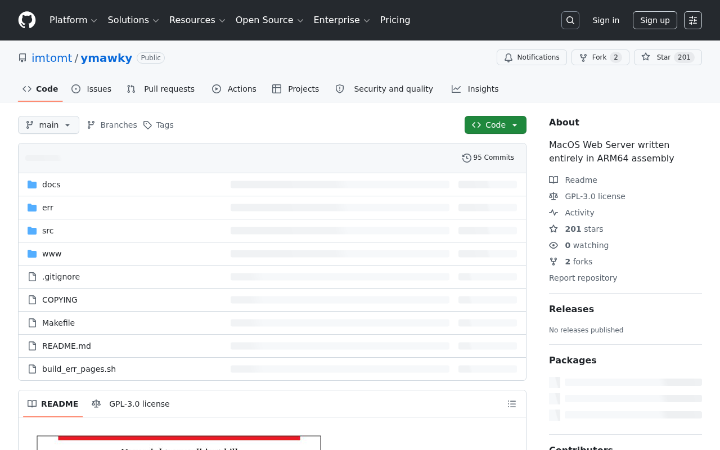Viewport: 720px width, 450px height.
Task: Click the Sign in link
Action: point(606,20)
